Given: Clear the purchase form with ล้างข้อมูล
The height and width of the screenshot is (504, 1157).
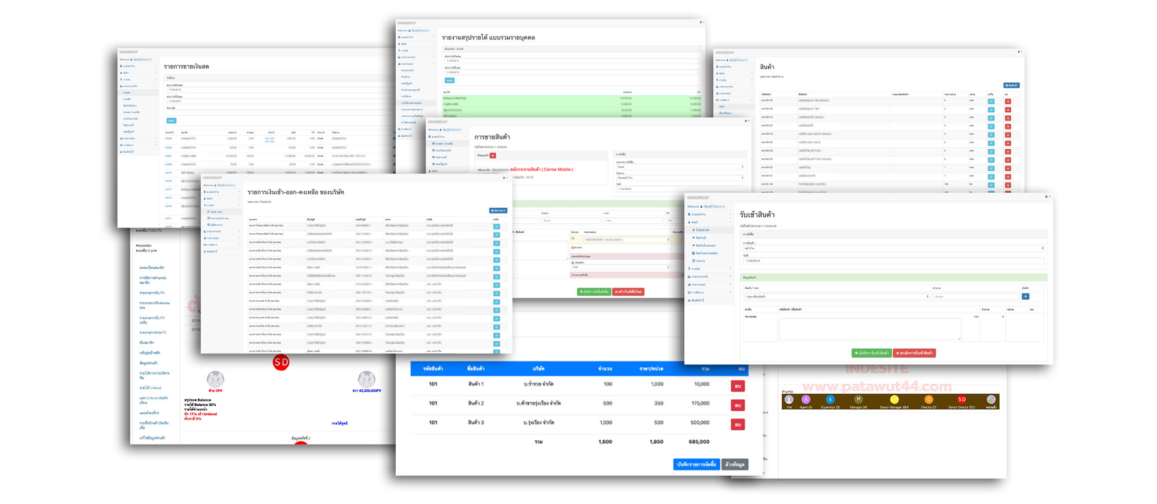Looking at the screenshot, I should pyautogui.click(x=735, y=464).
